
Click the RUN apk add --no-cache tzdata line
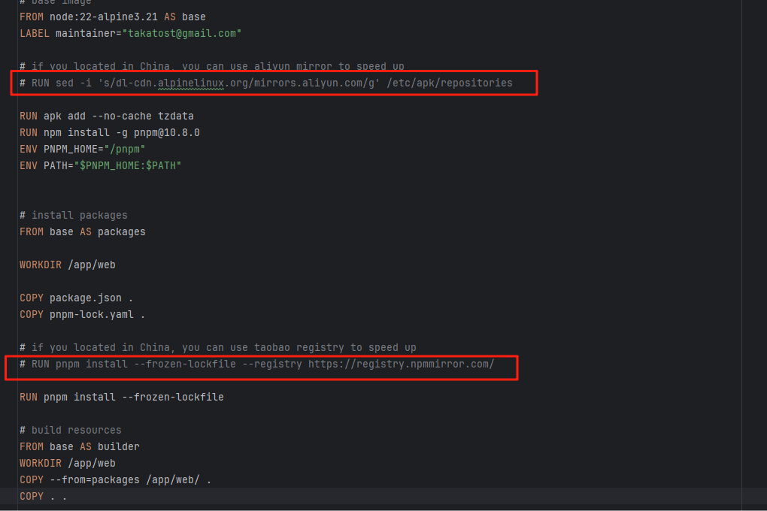tap(105, 116)
